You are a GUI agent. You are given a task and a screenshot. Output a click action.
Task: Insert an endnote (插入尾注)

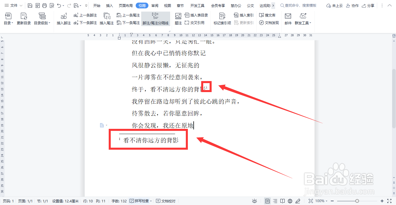[x=107, y=19]
